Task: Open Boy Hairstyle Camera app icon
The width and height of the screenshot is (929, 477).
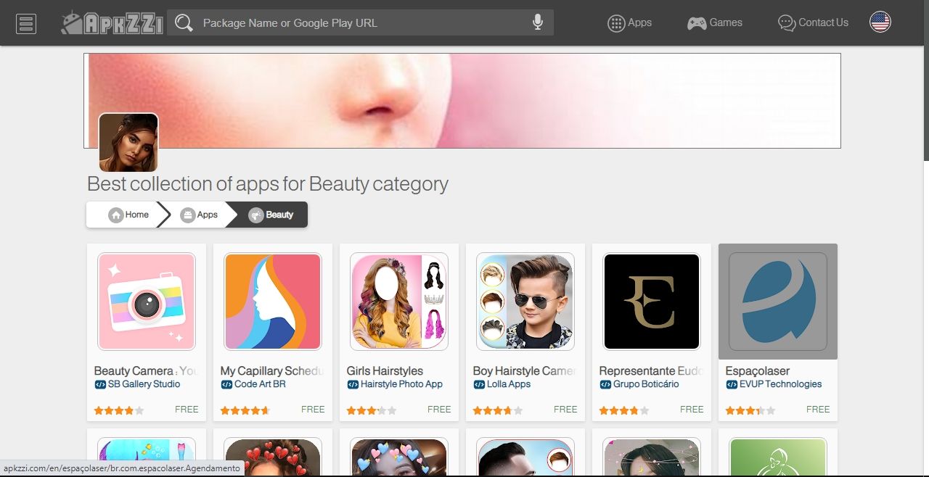Action: (525, 302)
